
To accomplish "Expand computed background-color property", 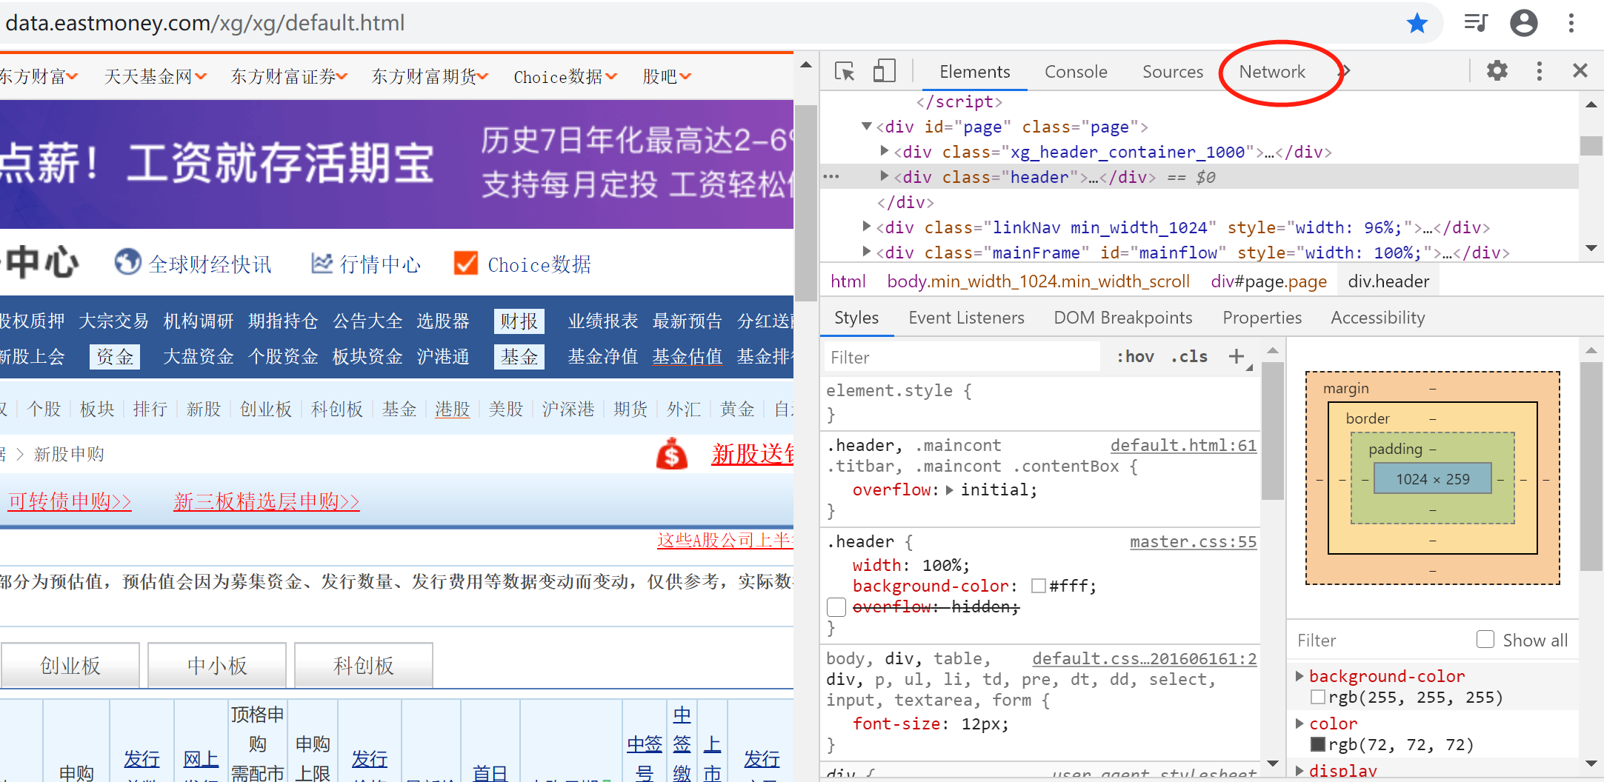I will [1299, 675].
